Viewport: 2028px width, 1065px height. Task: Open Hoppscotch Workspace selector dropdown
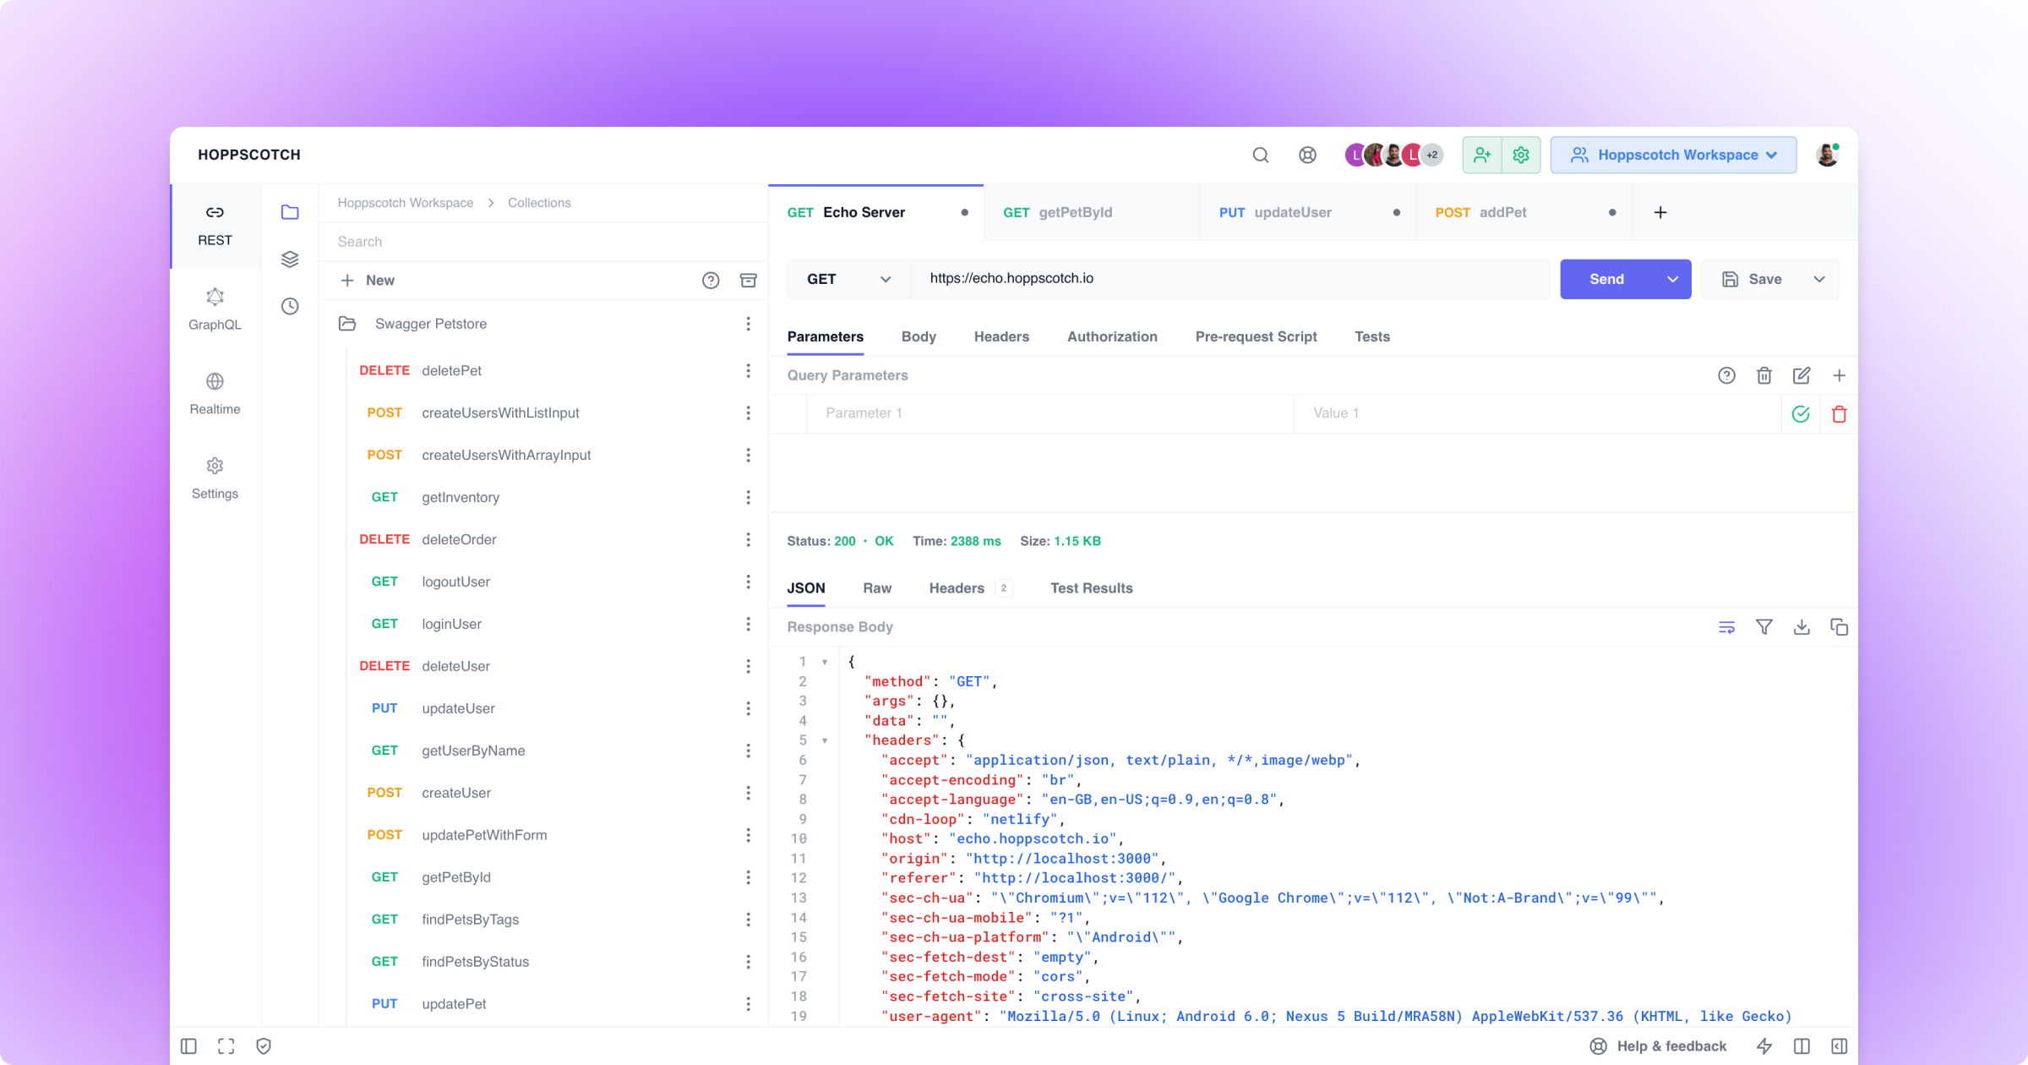coord(1673,155)
